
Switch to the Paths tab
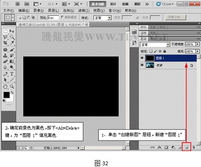[162, 39]
